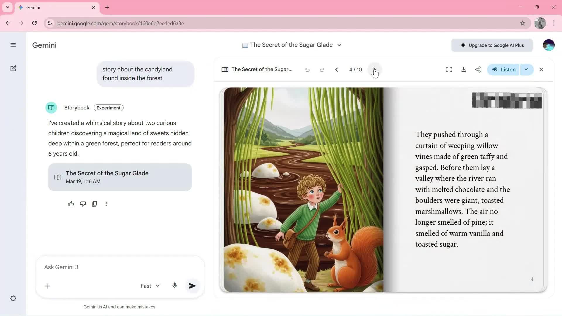562x316 pixels.
Task: Advance to next storybook page
Action: (374, 70)
